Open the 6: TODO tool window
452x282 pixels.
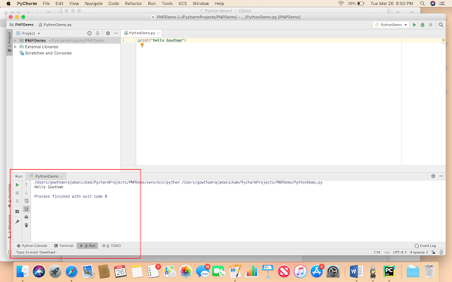(112, 246)
